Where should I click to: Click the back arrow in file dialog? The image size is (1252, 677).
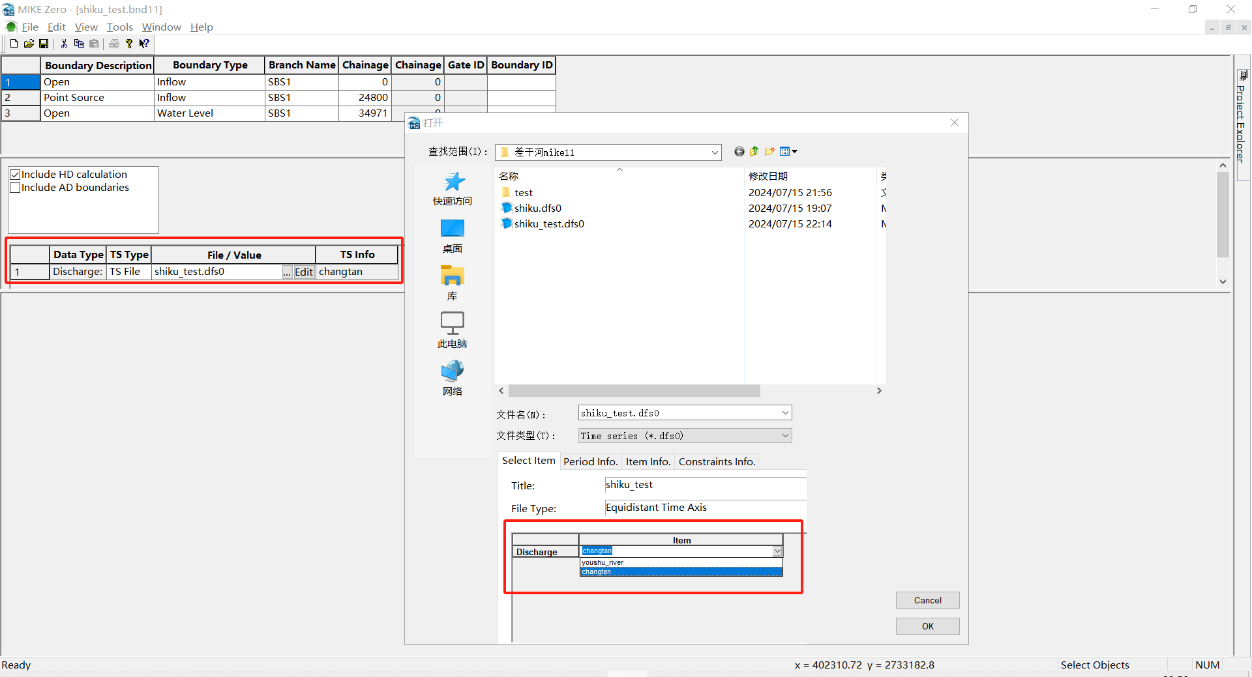coord(739,152)
